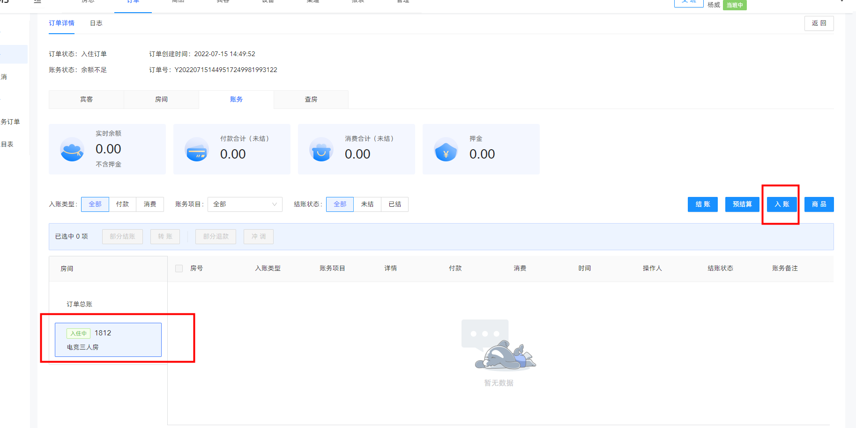Switch to the 订单详情 tab
The image size is (856, 428).
pyautogui.click(x=61, y=23)
